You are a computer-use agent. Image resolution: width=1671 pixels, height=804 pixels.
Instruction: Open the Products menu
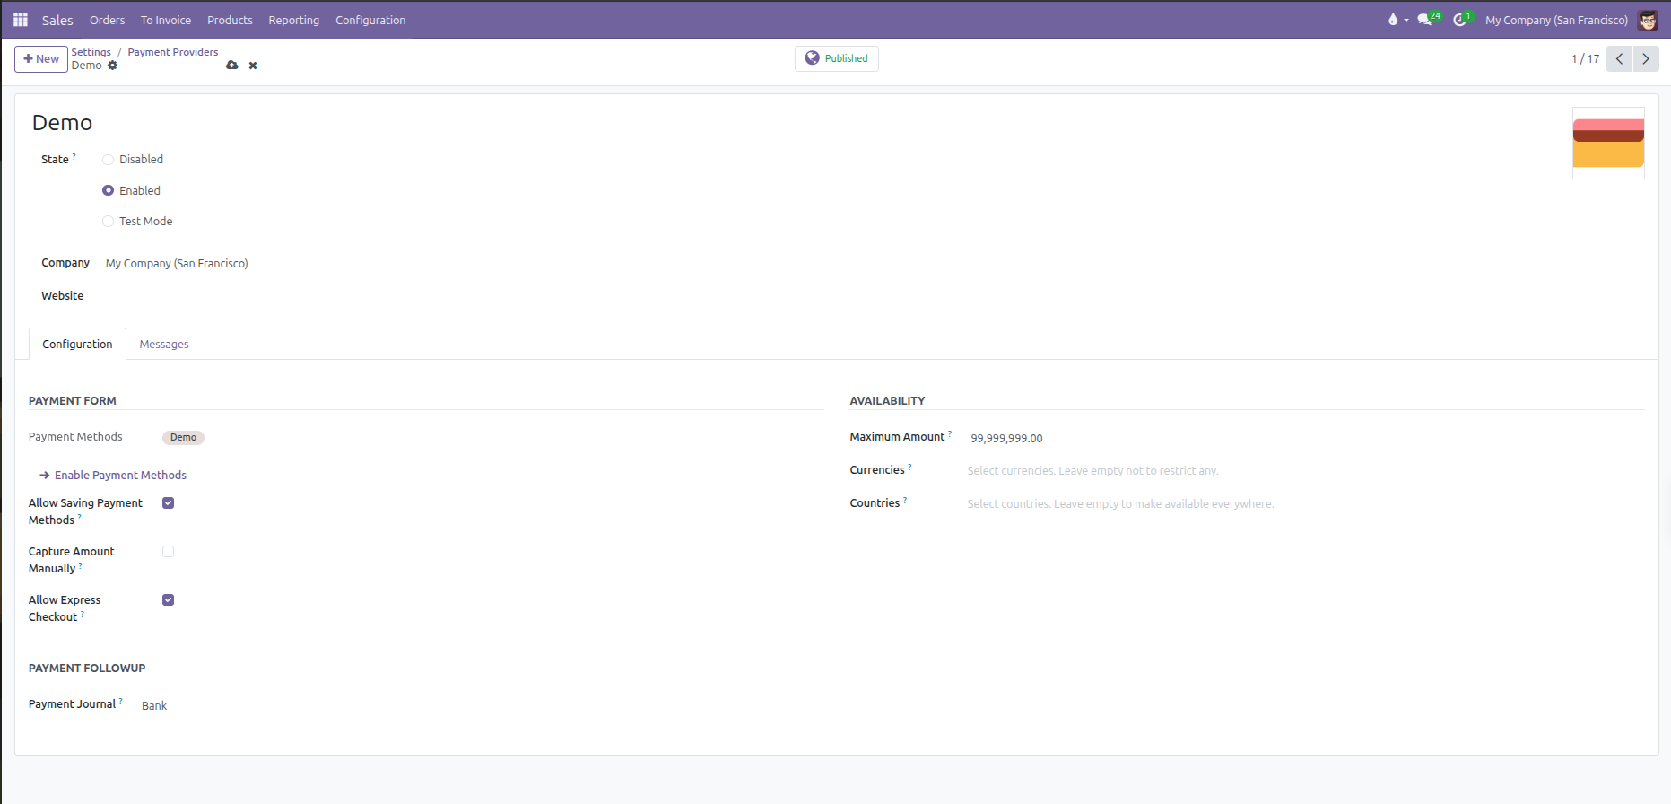(230, 20)
